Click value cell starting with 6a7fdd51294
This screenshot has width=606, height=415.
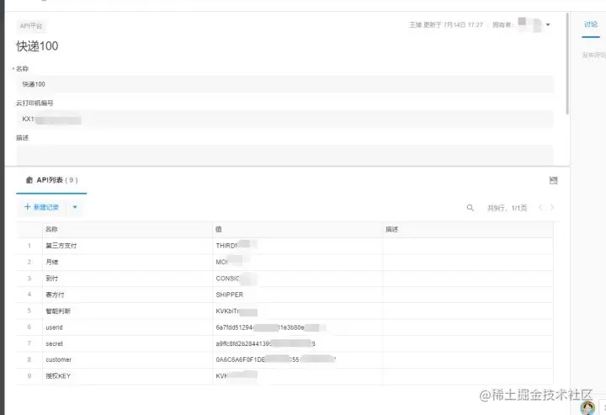[x=298, y=327]
